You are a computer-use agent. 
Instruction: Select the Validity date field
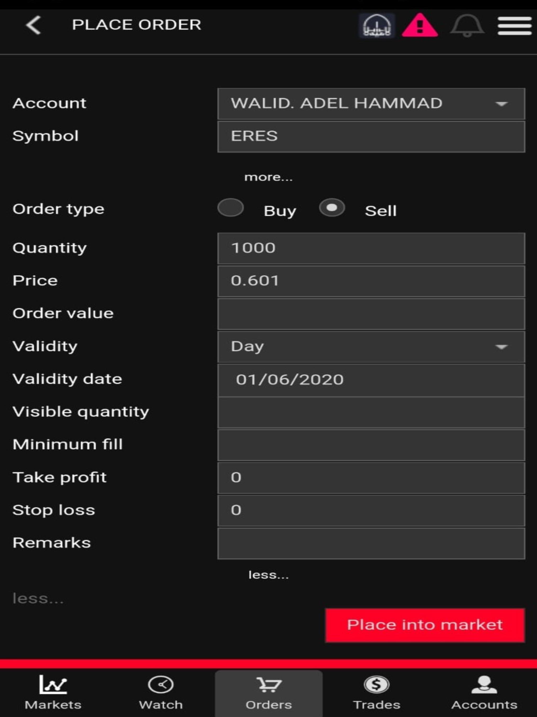pyautogui.click(x=371, y=379)
